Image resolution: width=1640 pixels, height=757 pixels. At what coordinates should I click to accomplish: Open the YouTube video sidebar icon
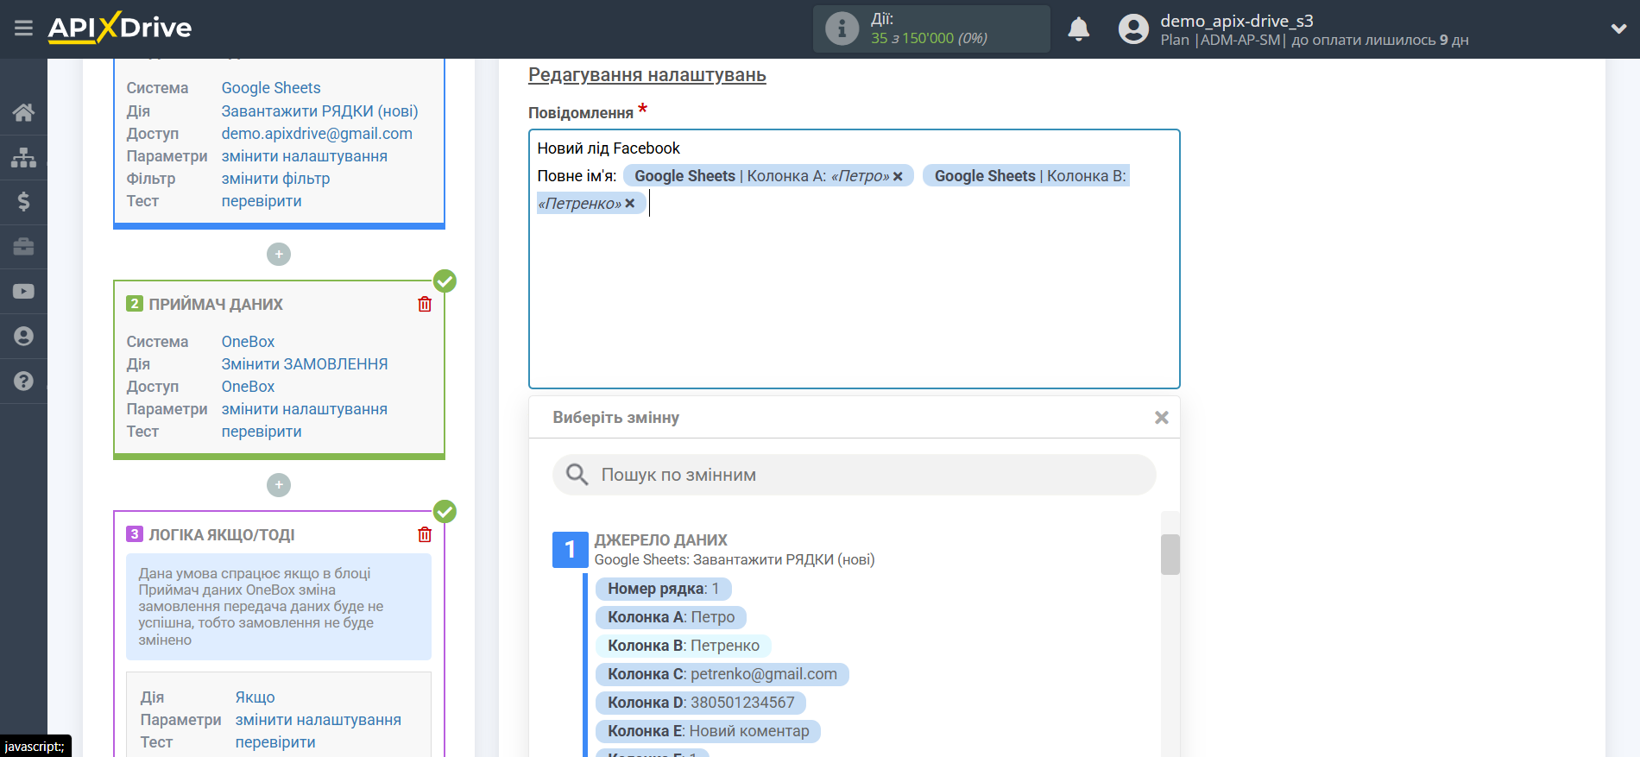(23, 292)
